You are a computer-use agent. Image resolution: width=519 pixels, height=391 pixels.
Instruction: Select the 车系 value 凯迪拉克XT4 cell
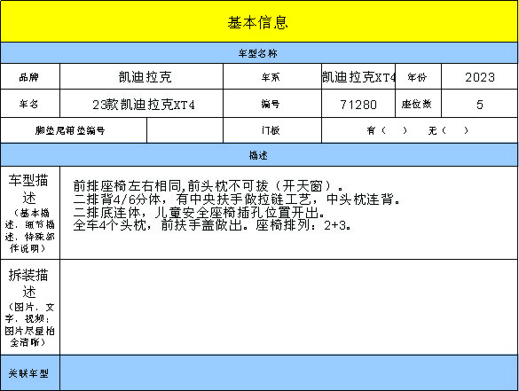tap(358, 77)
